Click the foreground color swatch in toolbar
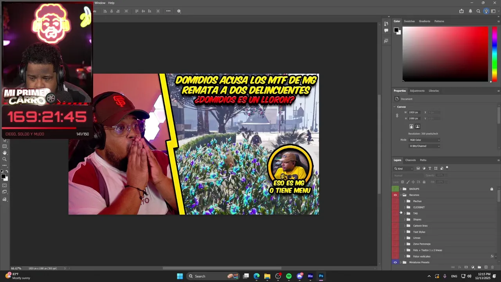This screenshot has height=282, width=501. pos(3,176)
